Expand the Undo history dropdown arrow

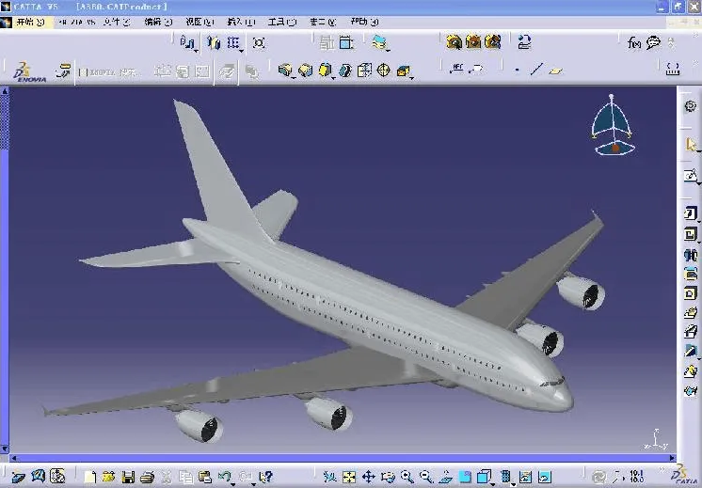click(x=235, y=479)
